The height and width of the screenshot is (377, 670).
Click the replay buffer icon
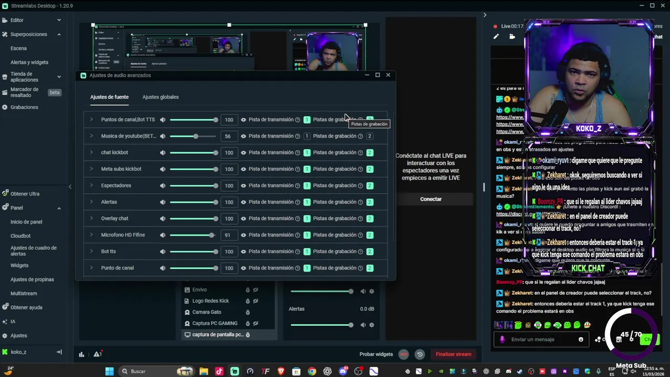[x=419, y=354]
